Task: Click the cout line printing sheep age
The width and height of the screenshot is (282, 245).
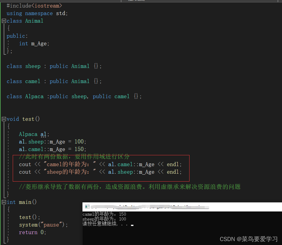Action: click(100, 172)
